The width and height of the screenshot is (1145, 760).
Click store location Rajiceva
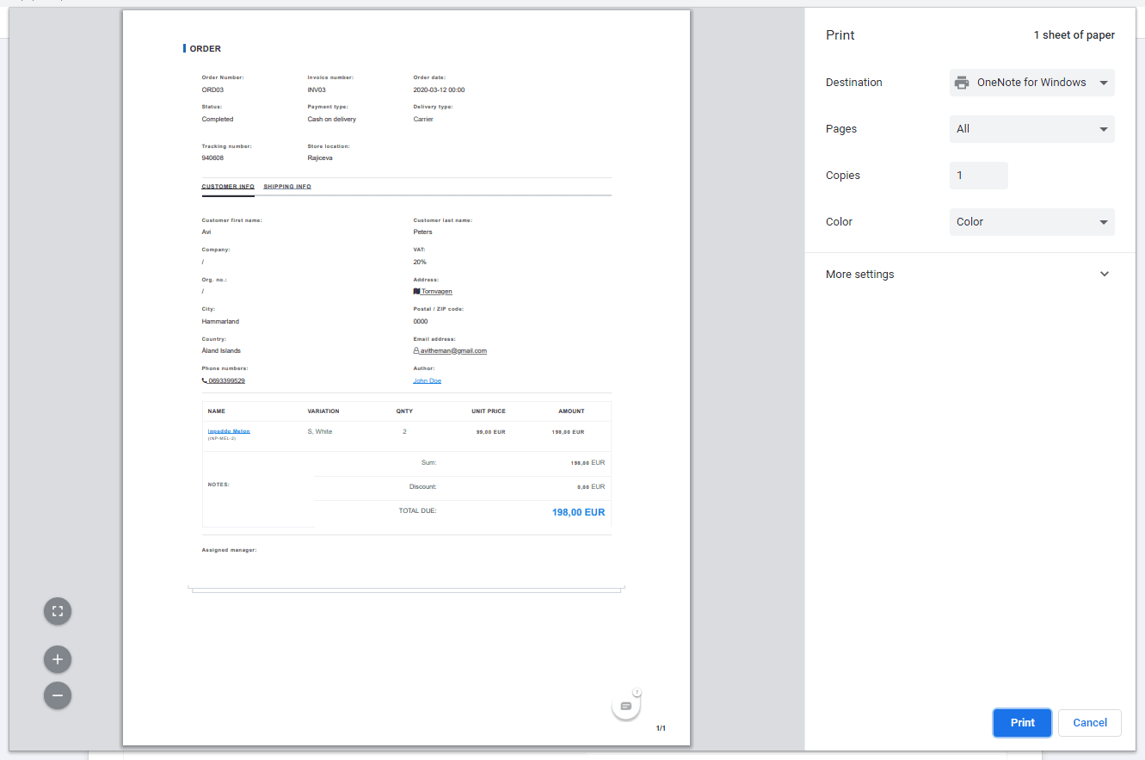(x=320, y=158)
